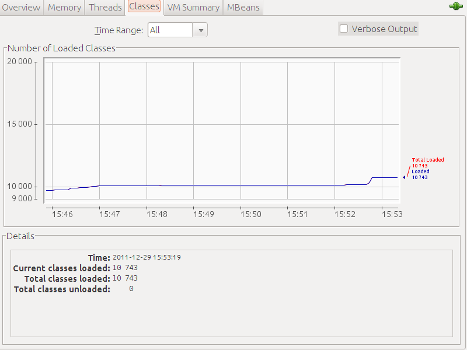Click the blue Loaded legend arrow marker
This screenshot has height=350, width=467.
point(404,177)
